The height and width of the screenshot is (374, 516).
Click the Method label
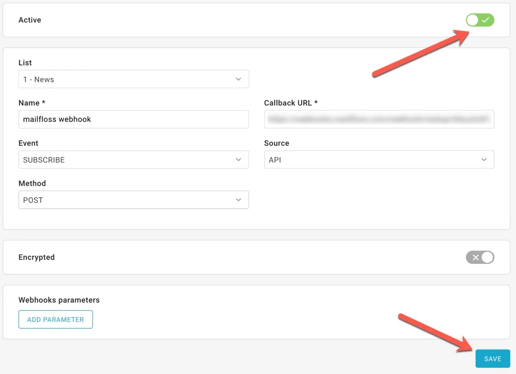(32, 183)
